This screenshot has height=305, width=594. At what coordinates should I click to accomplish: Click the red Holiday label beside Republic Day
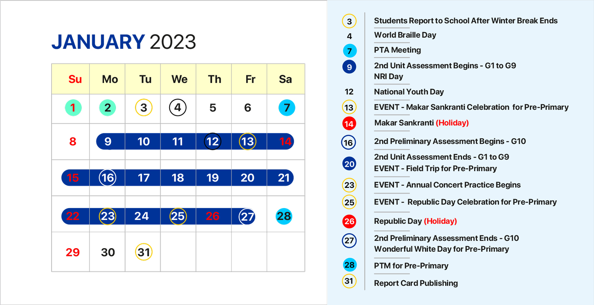tap(440, 221)
